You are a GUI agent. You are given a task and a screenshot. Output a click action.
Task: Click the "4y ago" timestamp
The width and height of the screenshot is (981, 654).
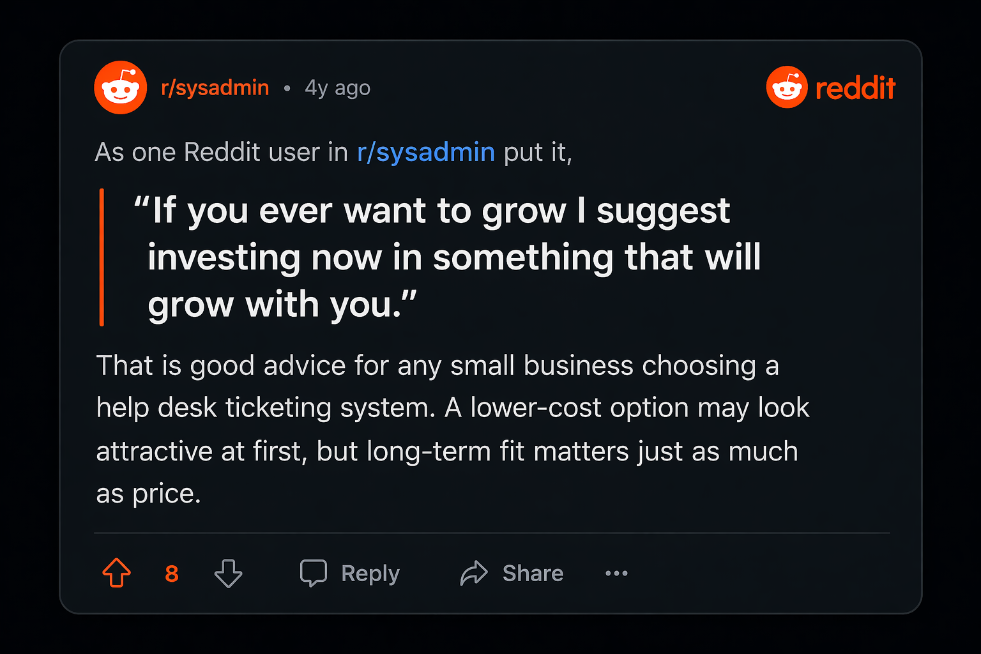(x=337, y=87)
